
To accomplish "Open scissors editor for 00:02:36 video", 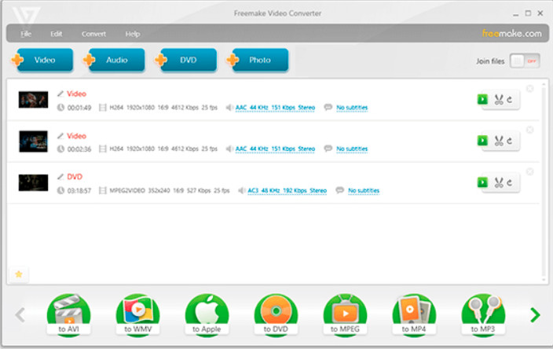I will coord(499,141).
